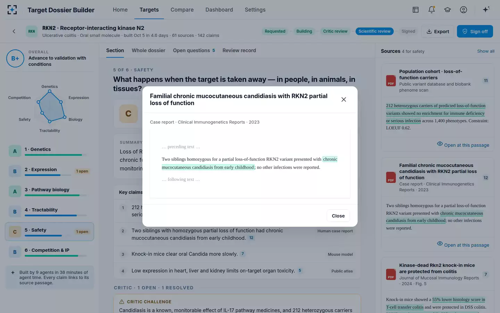Select the 3 · Pathway biology section
Screen dimensions: 500x313
(49, 191)
